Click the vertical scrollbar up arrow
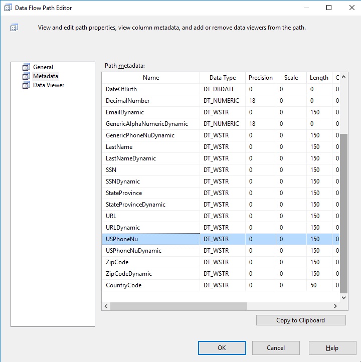 (343, 77)
